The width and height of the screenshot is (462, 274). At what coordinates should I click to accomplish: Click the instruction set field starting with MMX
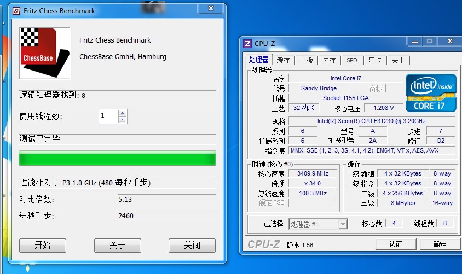coord(372,150)
